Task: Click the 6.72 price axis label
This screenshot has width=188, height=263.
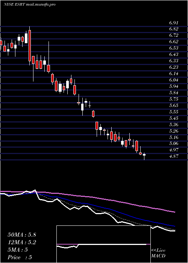Action: (x=174, y=36)
